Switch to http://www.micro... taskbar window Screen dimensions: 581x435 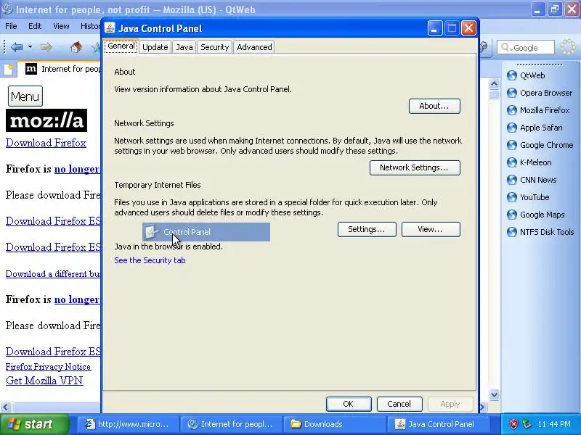[x=128, y=424]
